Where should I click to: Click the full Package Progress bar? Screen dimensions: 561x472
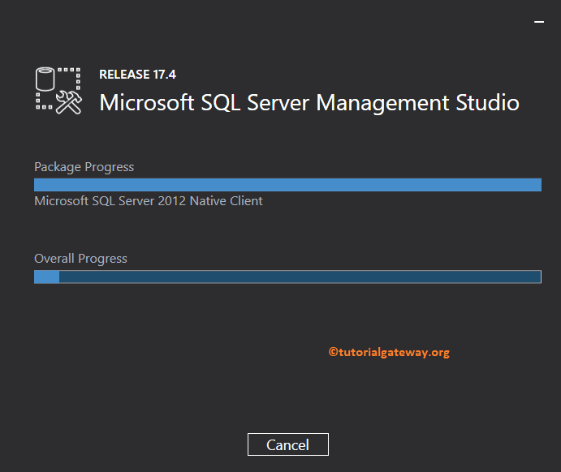click(x=287, y=185)
